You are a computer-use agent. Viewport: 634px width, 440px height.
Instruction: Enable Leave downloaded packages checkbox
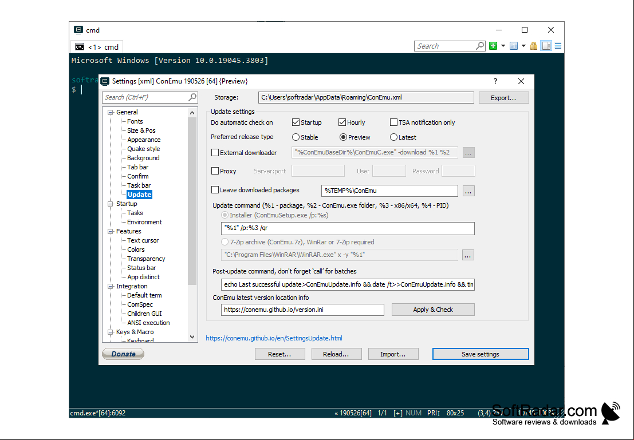click(x=215, y=190)
